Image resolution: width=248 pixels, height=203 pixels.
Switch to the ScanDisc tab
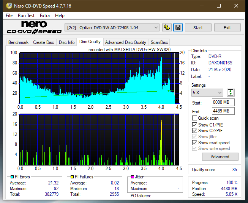point(159,42)
